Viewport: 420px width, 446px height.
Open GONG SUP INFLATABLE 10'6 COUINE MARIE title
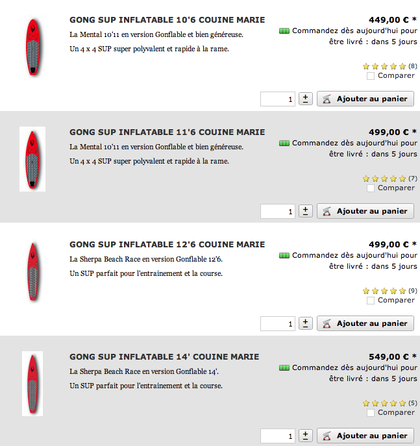[167, 20]
